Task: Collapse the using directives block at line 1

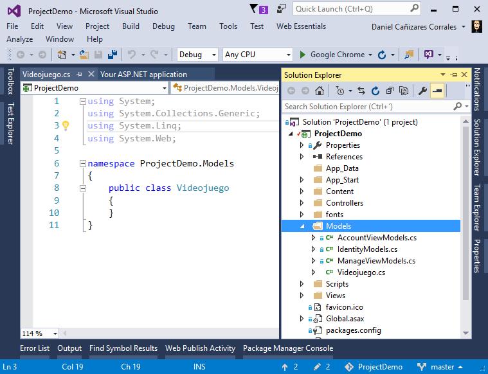Action: point(83,102)
